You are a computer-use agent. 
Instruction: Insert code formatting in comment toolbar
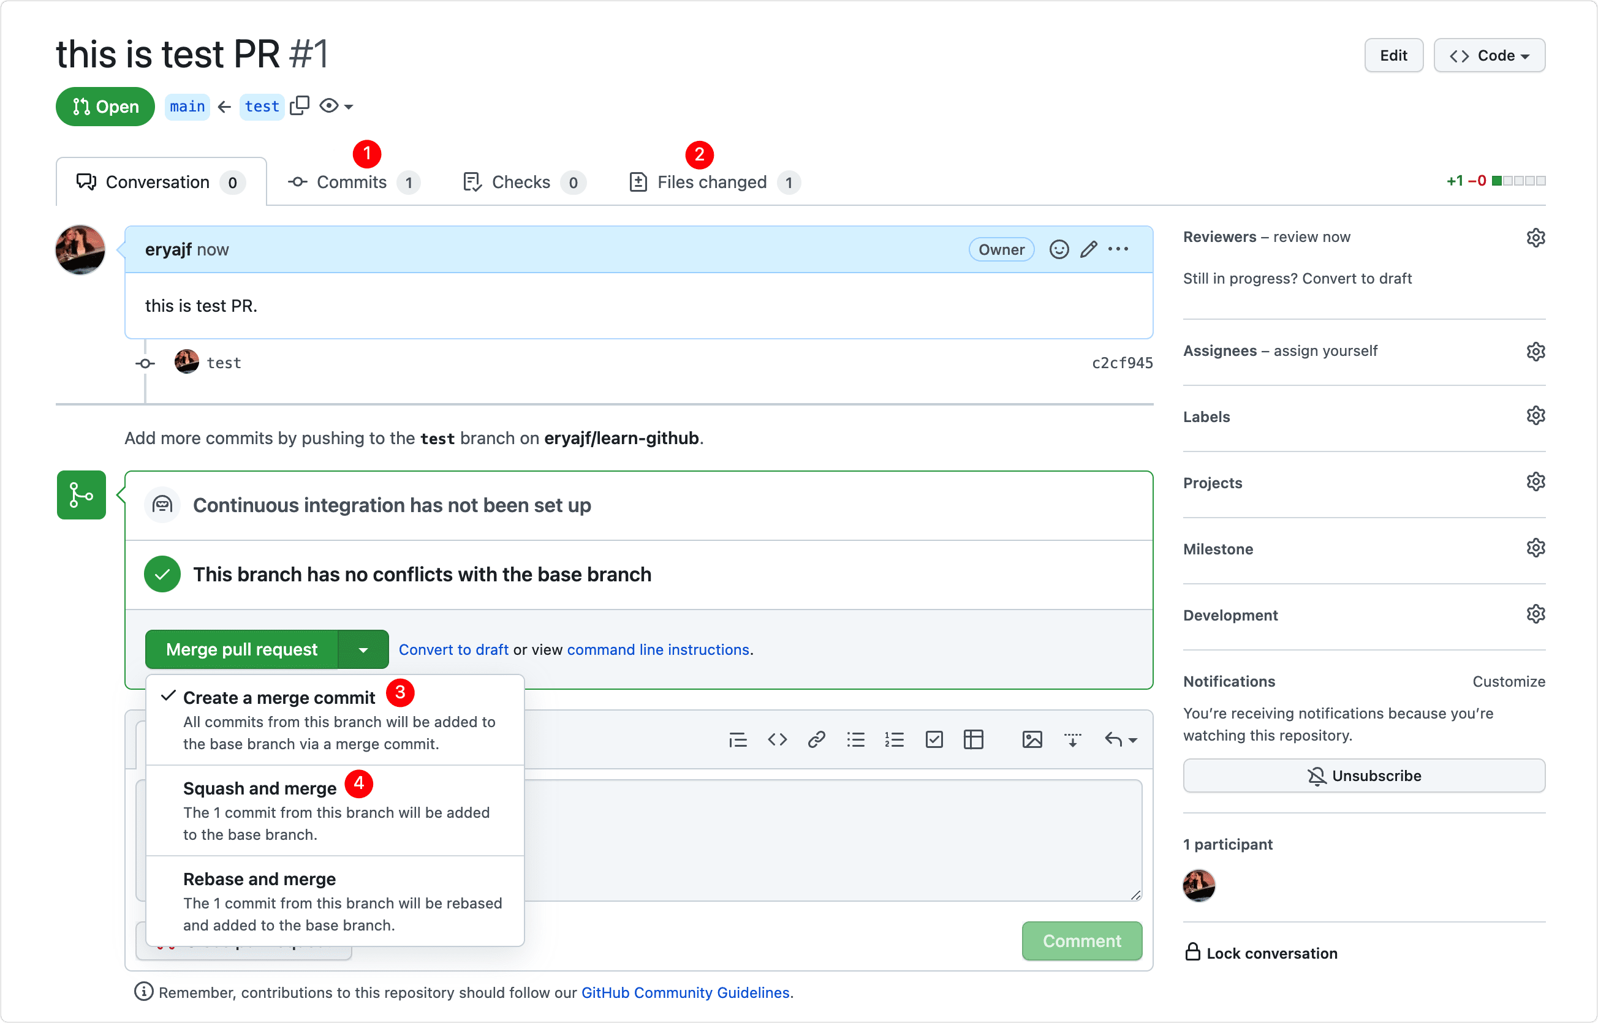point(777,739)
